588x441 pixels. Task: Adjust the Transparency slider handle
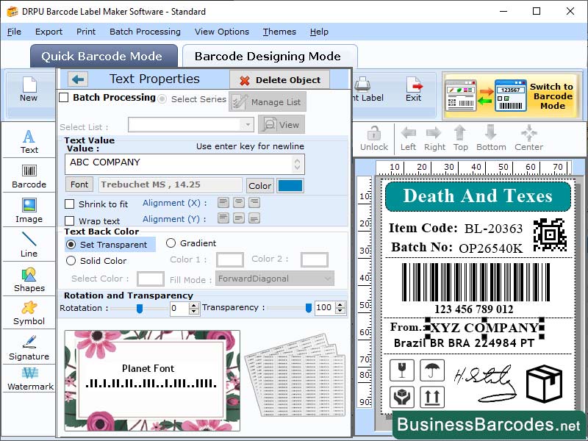pos(309,308)
